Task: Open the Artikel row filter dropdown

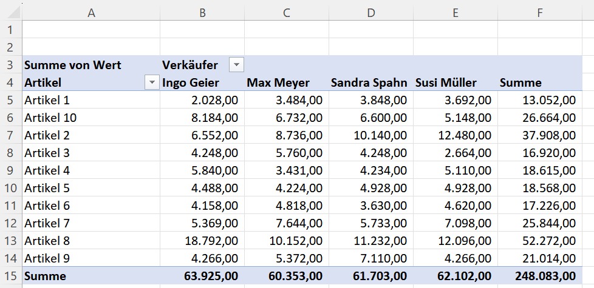Action: [x=152, y=83]
